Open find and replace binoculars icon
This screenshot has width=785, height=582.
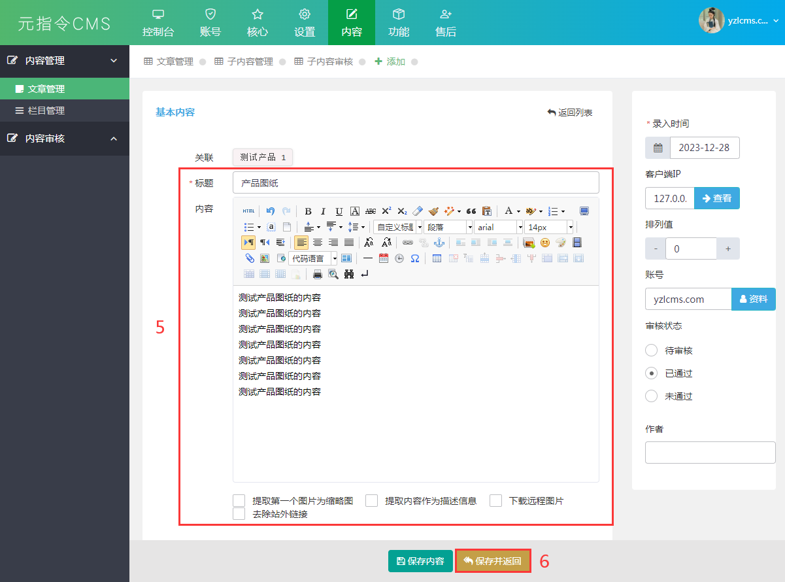[349, 274]
